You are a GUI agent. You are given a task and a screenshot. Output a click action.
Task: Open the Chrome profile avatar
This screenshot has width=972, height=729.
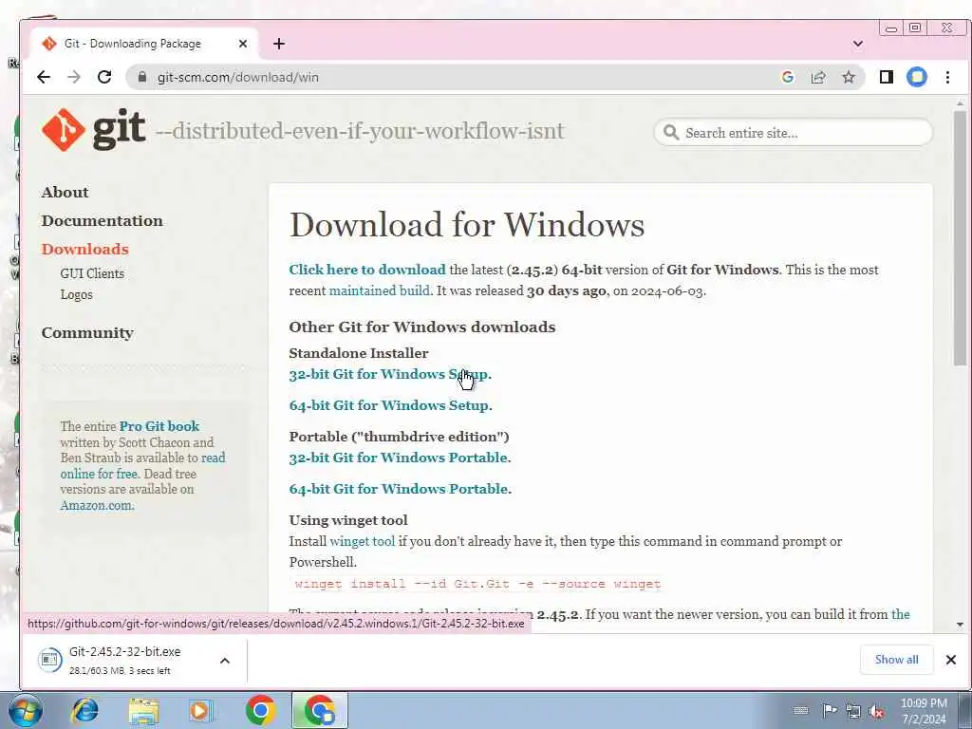[917, 77]
